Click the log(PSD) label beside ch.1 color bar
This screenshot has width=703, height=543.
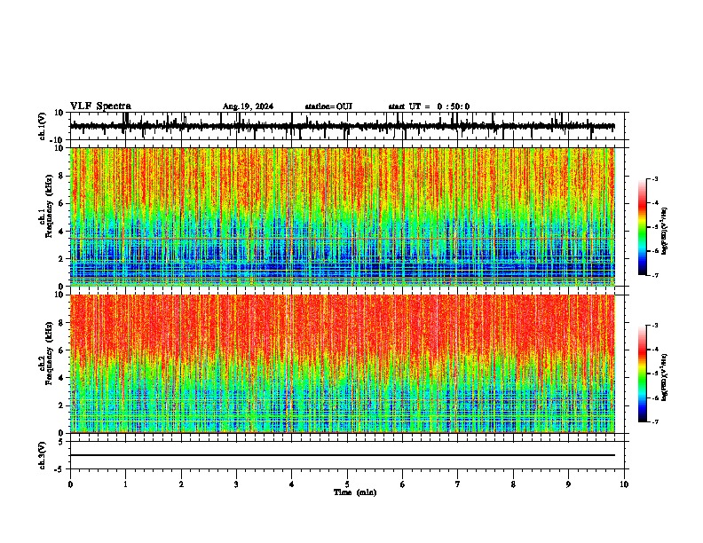coord(665,231)
